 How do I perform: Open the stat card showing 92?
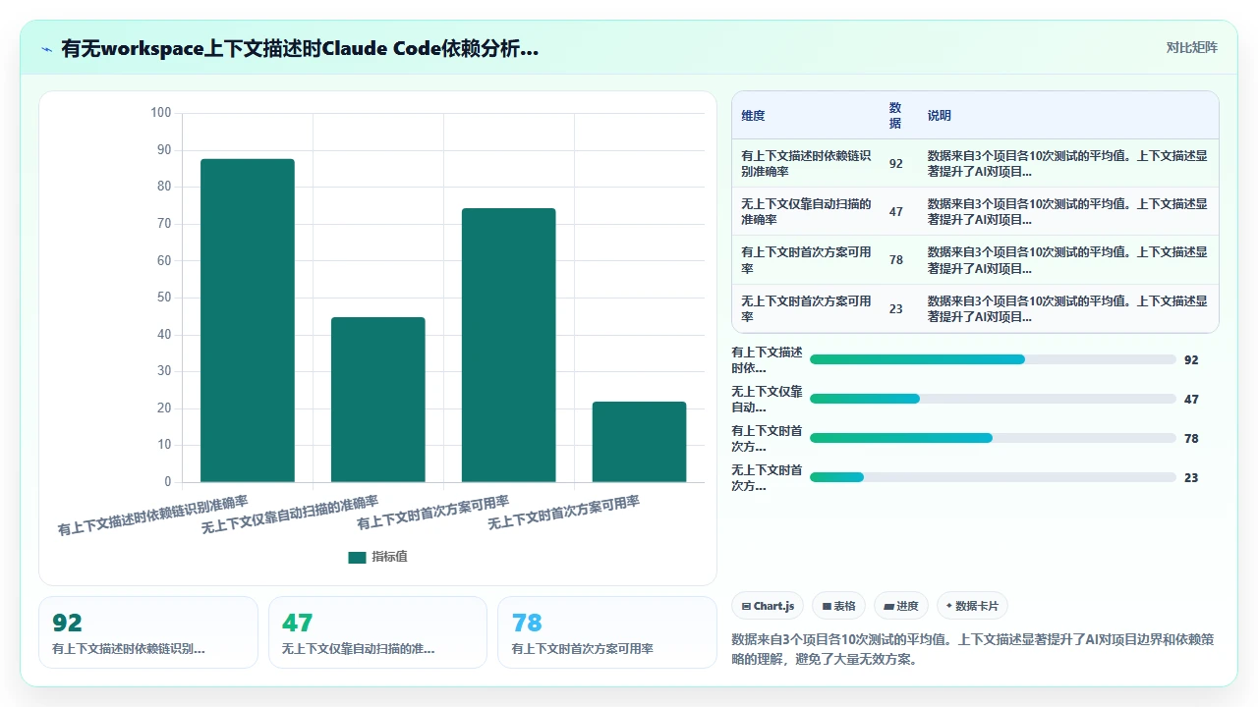pyautogui.click(x=148, y=632)
